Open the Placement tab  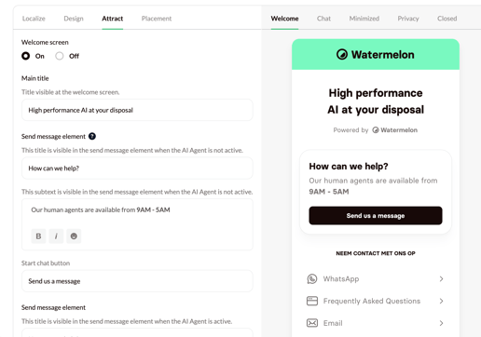(x=157, y=19)
